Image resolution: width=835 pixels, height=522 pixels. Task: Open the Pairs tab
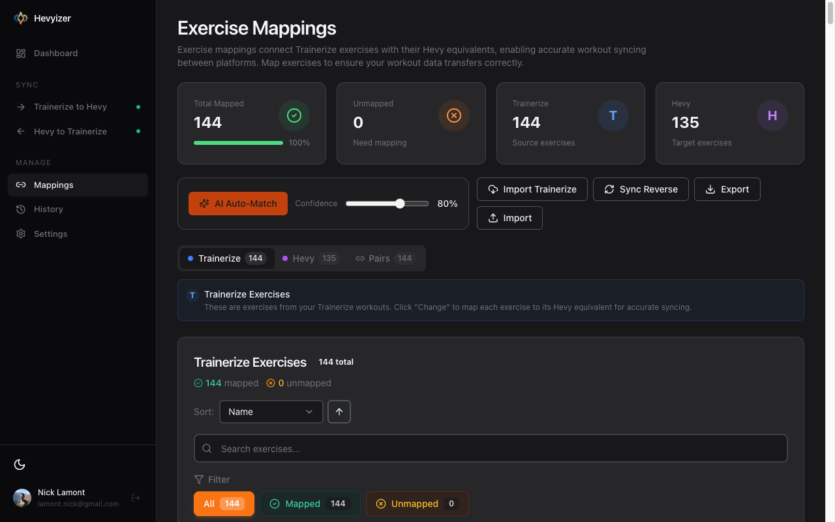tap(384, 258)
